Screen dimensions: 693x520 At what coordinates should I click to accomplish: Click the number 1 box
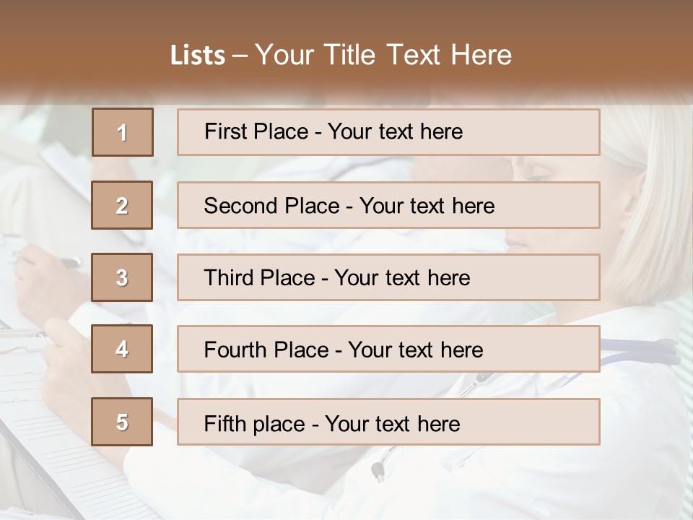click(x=122, y=132)
